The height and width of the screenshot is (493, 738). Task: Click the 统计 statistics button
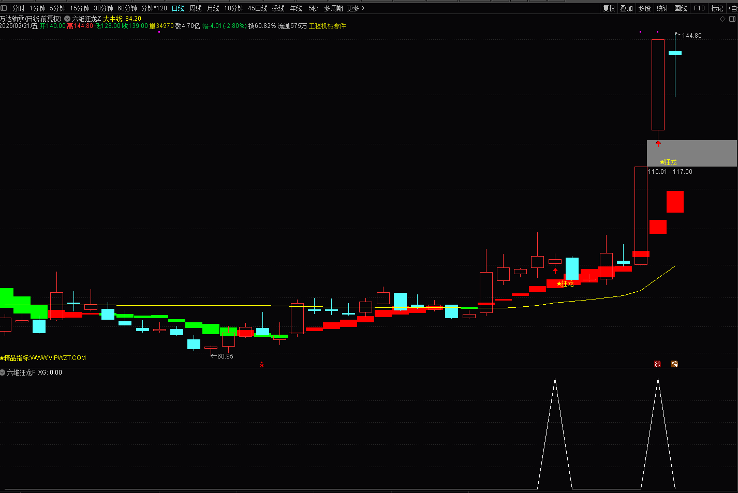[x=662, y=8]
